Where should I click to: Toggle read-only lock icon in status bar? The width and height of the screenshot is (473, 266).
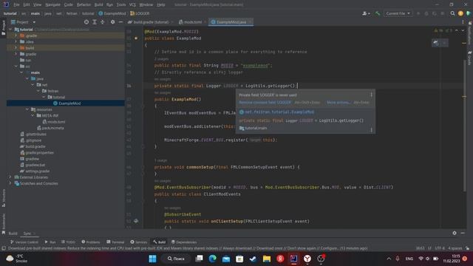pos(467,248)
